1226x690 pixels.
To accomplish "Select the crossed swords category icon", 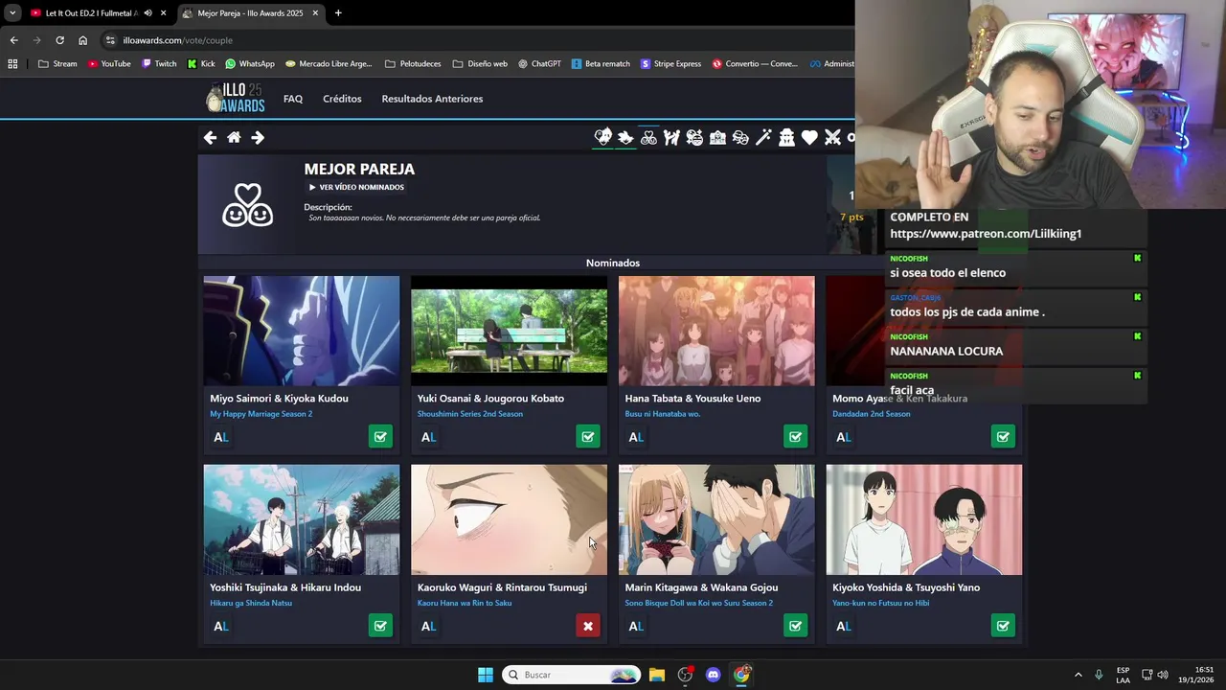I will click(x=832, y=138).
